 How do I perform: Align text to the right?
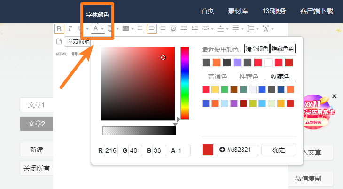tap(162, 29)
